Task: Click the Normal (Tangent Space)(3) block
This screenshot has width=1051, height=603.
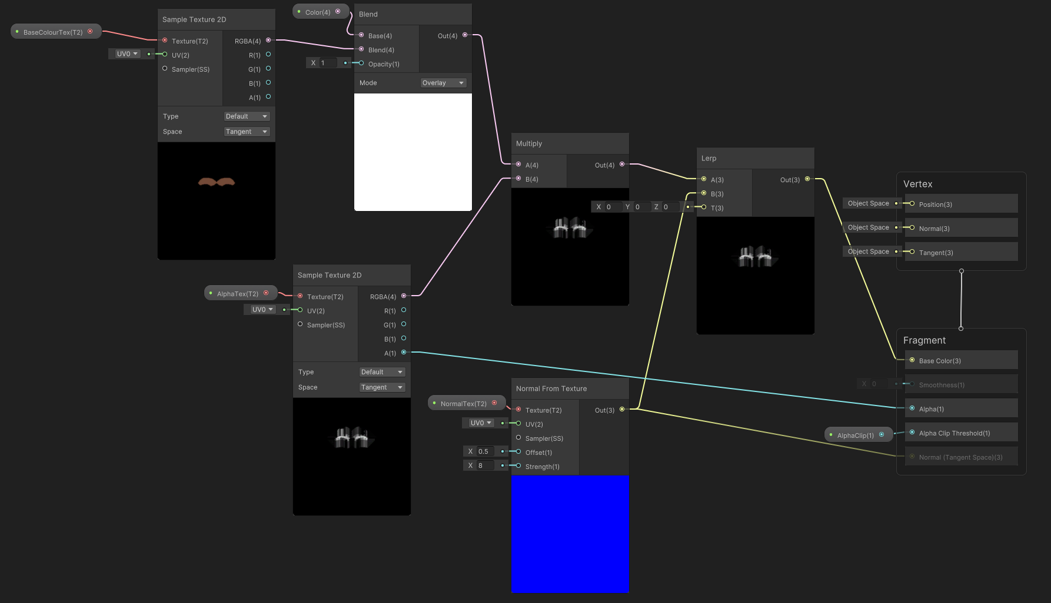Action: [962, 457]
